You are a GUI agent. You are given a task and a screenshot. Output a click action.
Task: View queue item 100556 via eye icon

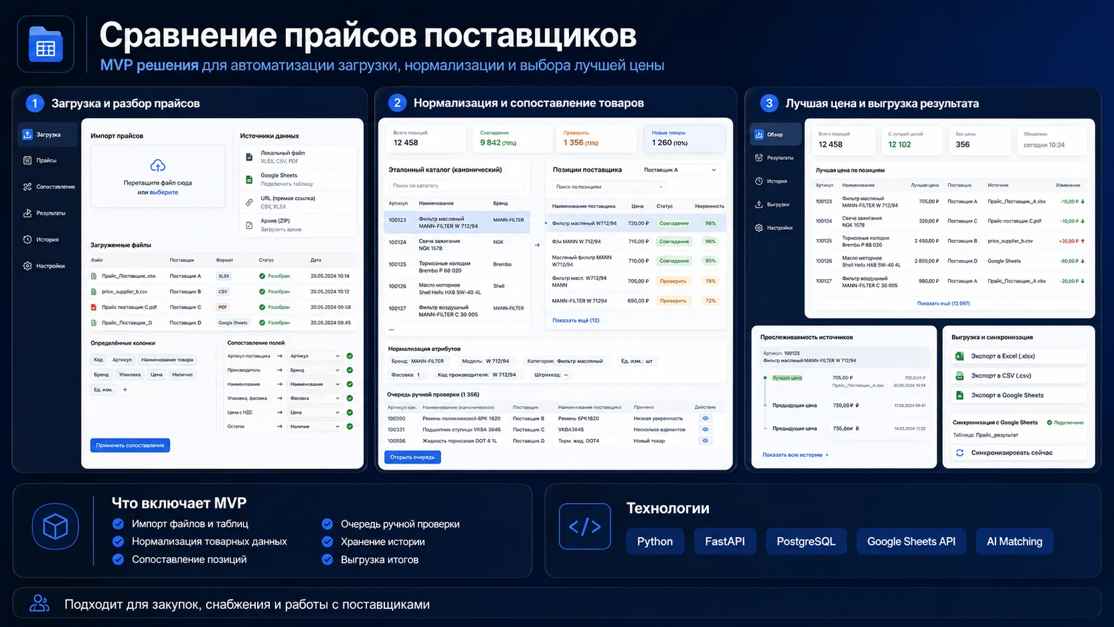(x=705, y=440)
